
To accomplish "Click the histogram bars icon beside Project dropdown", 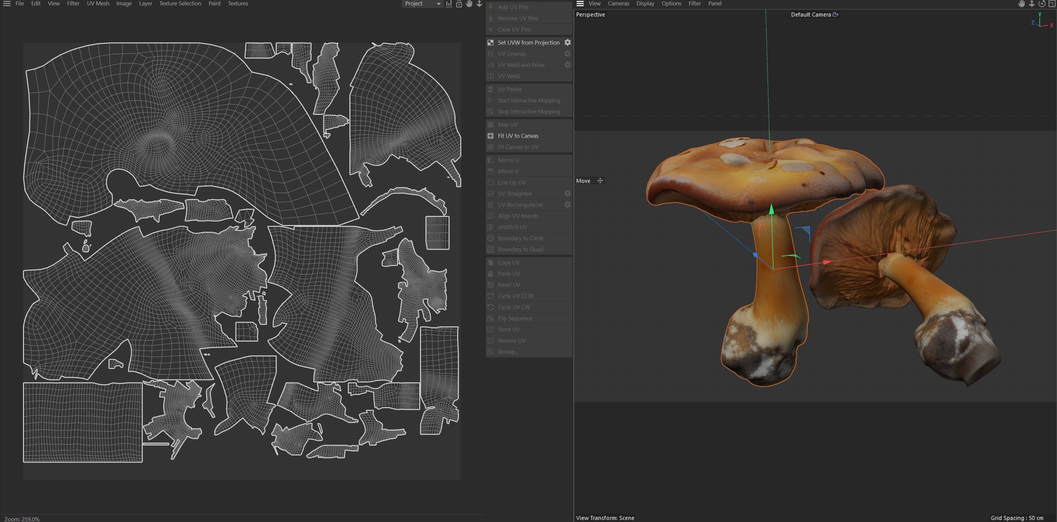I will (x=449, y=4).
